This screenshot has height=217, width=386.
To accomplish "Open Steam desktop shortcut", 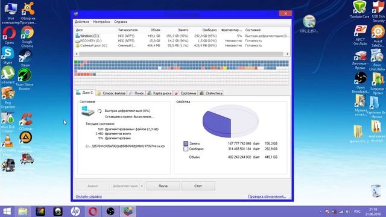I will pos(25,58).
